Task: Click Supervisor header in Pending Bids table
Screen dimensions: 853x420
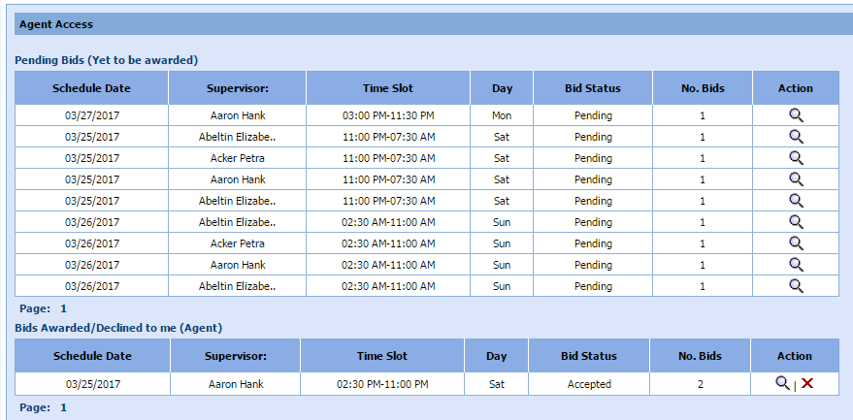Action: (x=237, y=88)
